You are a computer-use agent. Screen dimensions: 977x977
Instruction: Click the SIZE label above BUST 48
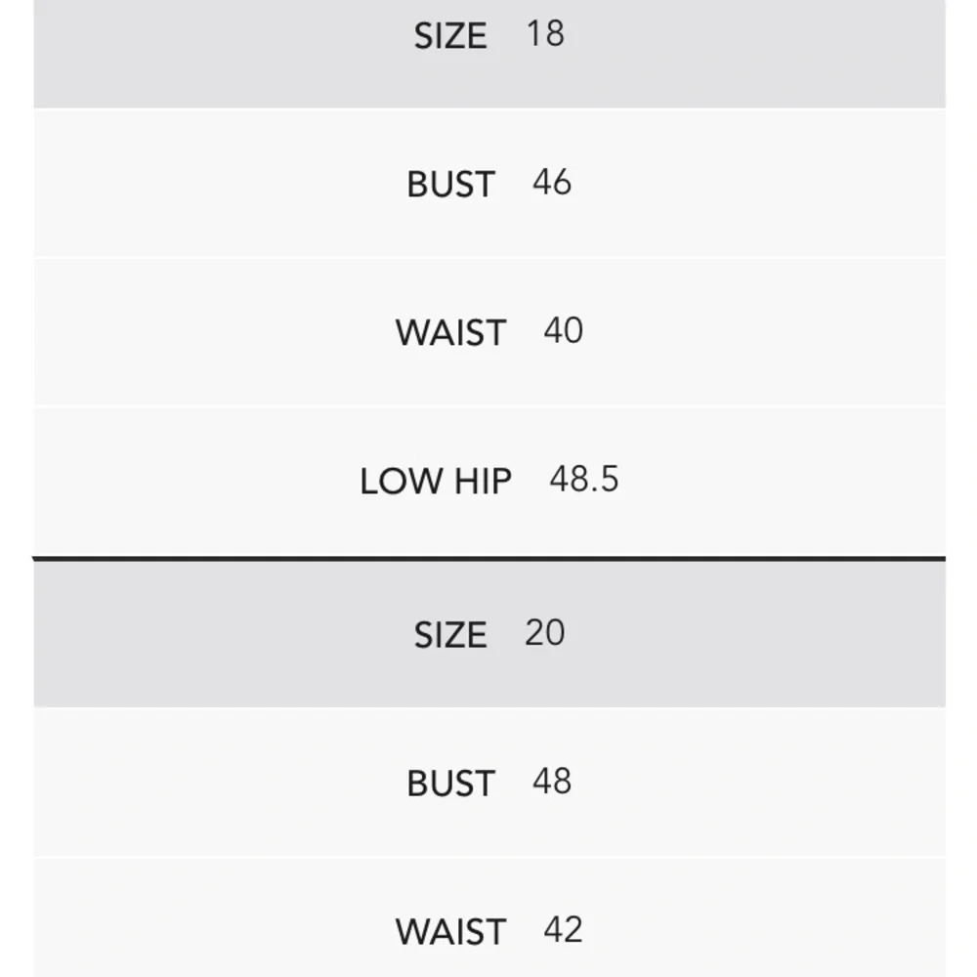449,635
